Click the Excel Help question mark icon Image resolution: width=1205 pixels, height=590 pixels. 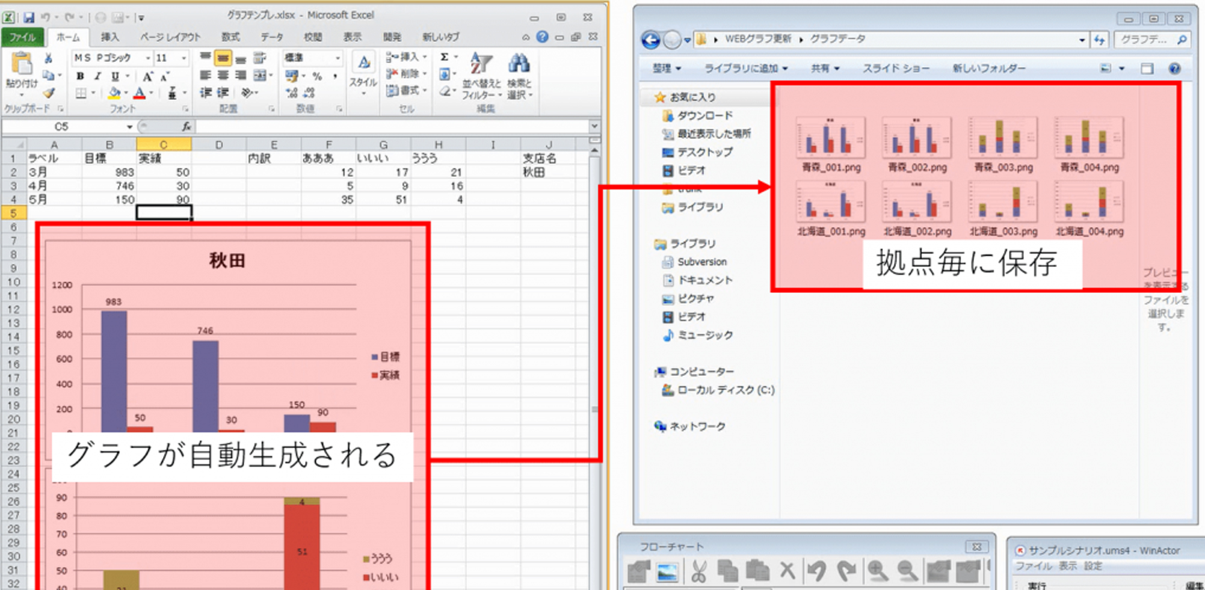pyautogui.click(x=542, y=37)
